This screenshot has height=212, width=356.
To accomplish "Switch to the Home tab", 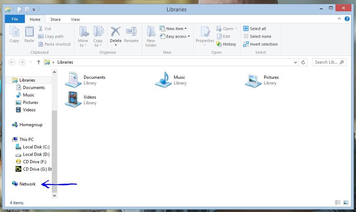I will 35,19.
